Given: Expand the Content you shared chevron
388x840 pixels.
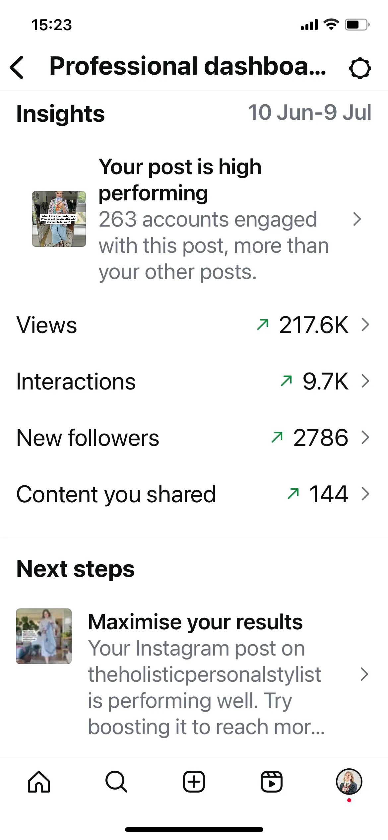Looking at the screenshot, I should [x=365, y=494].
